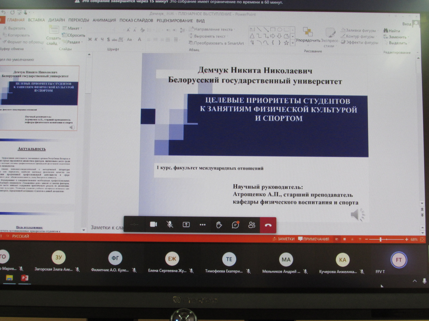Open the share screen tray
Image resolution: width=429 pixels, height=321 pixels.
point(186,224)
